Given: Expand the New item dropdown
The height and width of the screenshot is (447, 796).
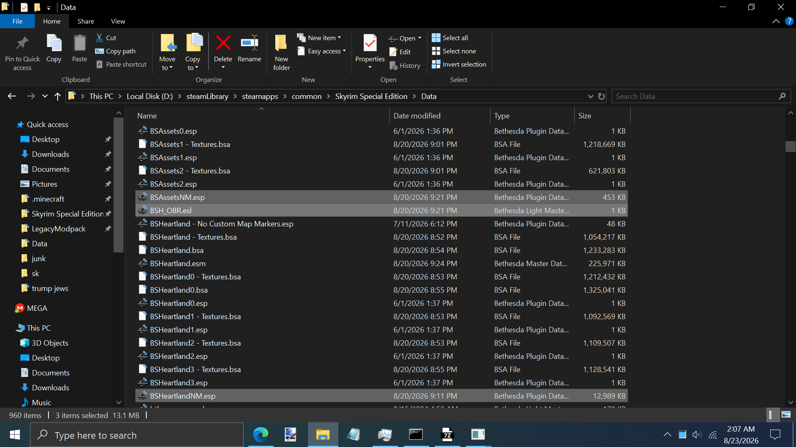Looking at the screenshot, I should (319, 38).
